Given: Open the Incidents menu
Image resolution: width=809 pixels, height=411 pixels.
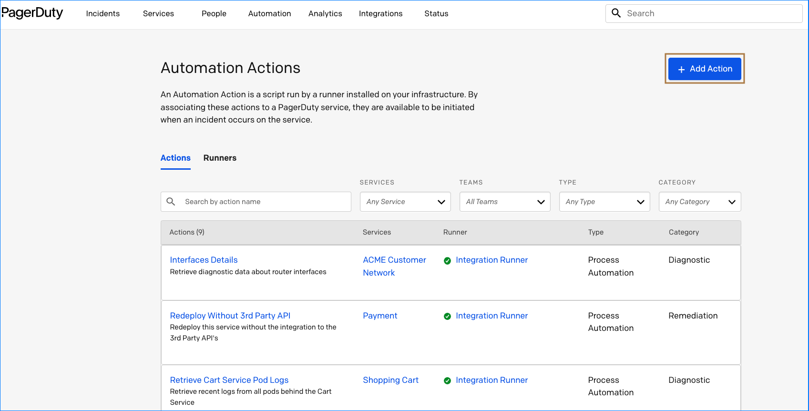Looking at the screenshot, I should pos(103,14).
